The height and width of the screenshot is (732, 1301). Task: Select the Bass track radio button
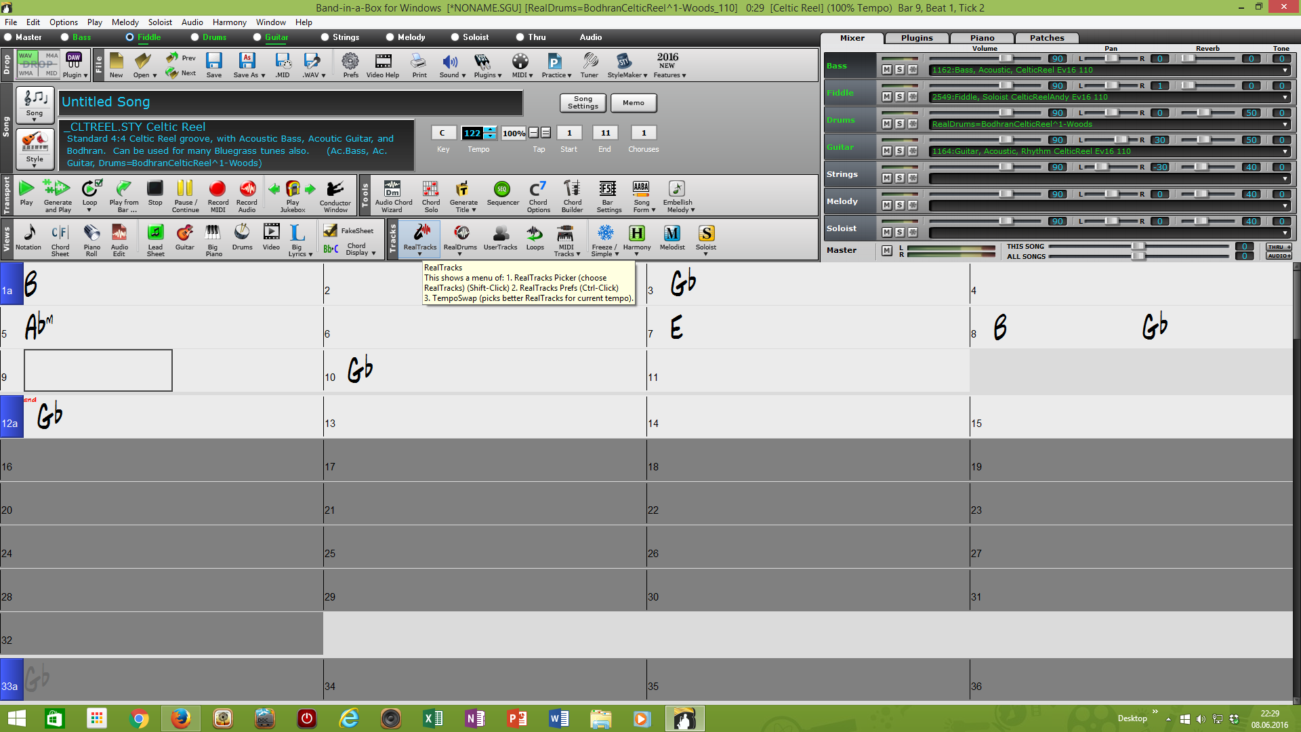64,37
